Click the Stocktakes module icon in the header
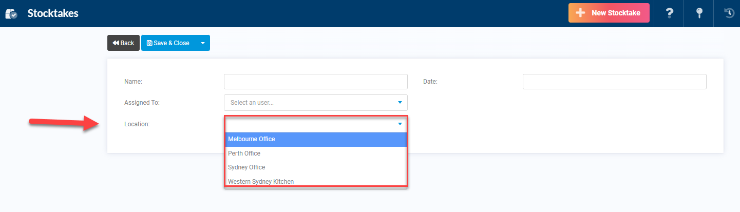This screenshot has width=740, height=212. (11, 14)
